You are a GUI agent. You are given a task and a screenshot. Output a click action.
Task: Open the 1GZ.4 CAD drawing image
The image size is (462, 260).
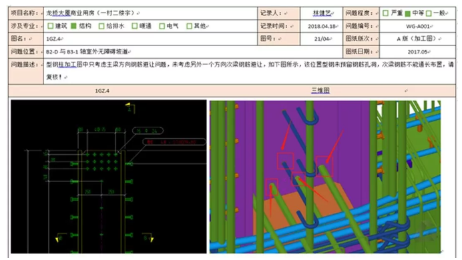(109, 177)
